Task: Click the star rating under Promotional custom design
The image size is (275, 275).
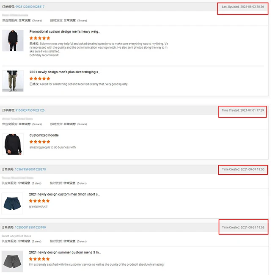Action: click(40, 38)
